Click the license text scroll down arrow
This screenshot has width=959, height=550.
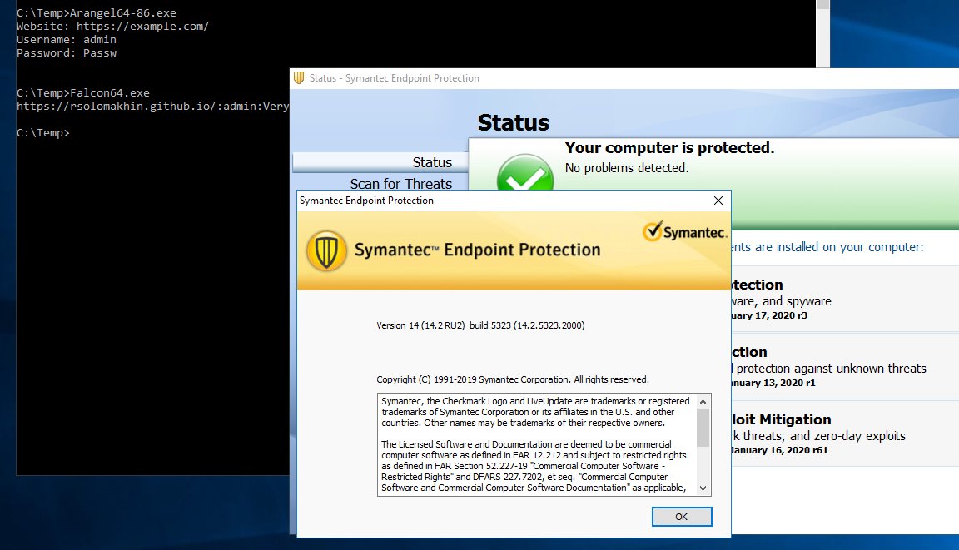coord(703,488)
